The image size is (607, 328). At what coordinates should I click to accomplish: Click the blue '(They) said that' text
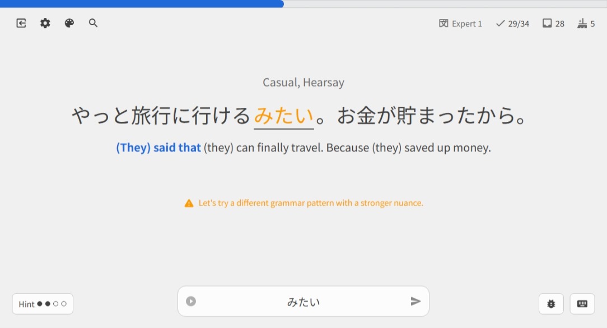click(158, 148)
